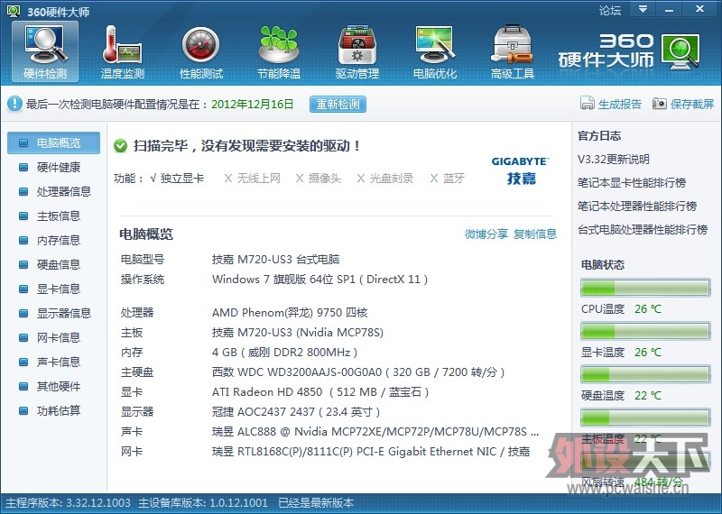Open 台式电脑处理器性能排行榜 link
Image resolution: width=722 pixels, height=514 pixels.
pyautogui.click(x=643, y=230)
